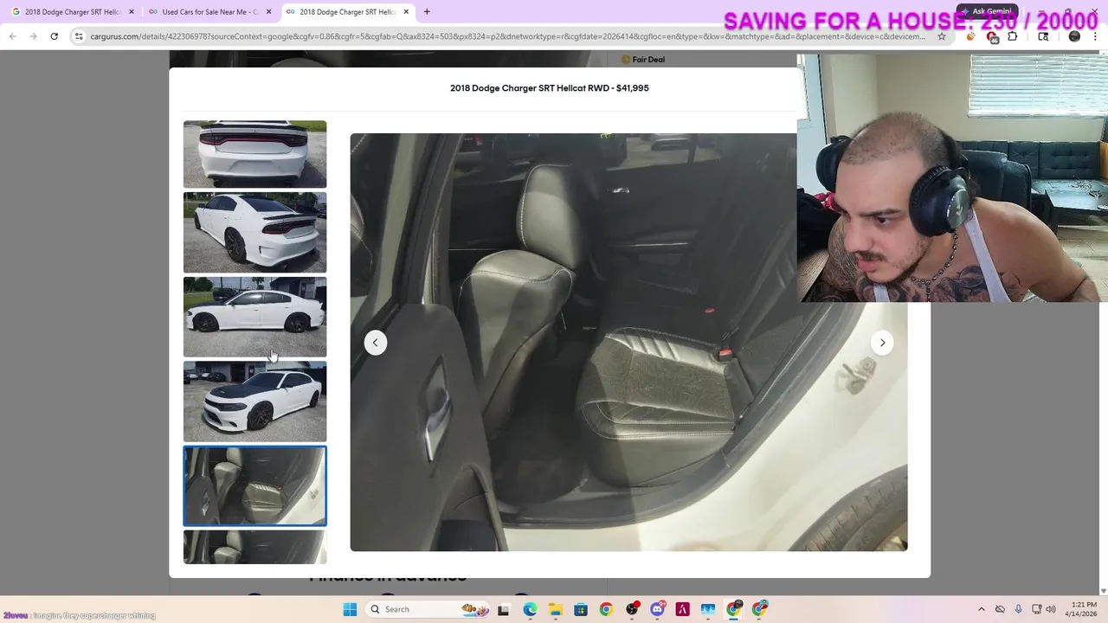Close the active CarGurus listing tab

406,12
